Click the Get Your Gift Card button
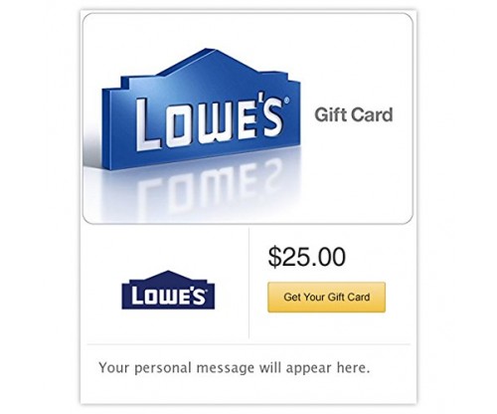The height and width of the screenshot is (414, 497). pos(326,297)
